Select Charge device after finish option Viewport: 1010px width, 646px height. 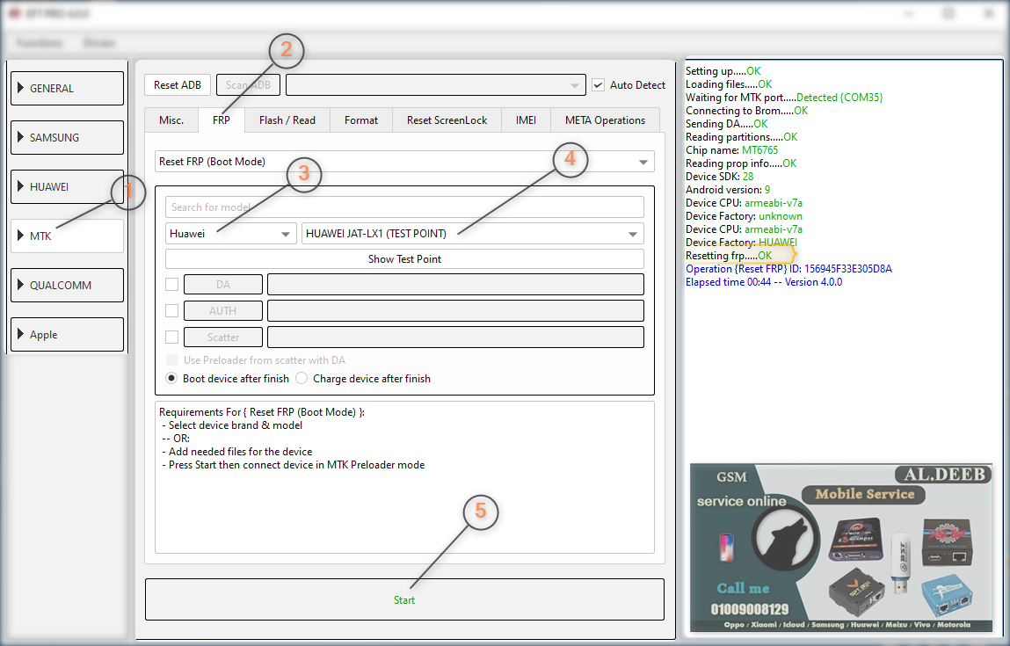pyautogui.click(x=302, y=378)
